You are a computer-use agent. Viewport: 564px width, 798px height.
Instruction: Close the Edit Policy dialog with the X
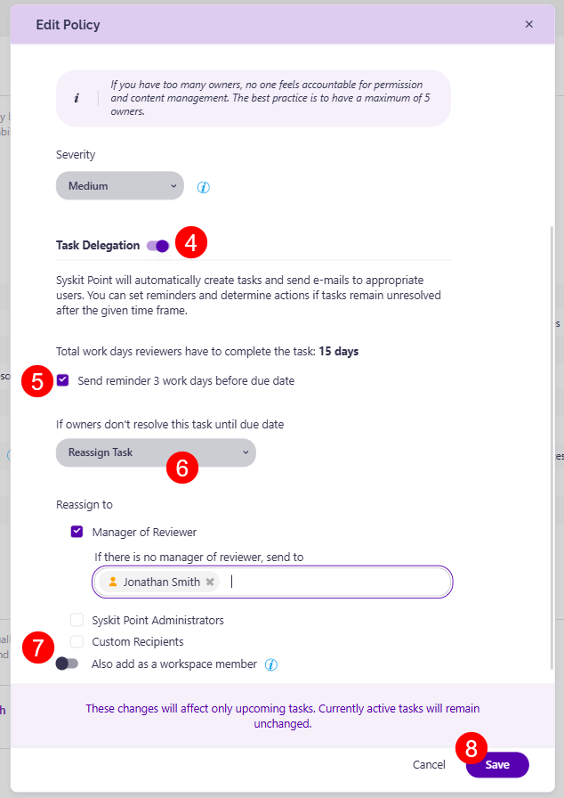tap(529, 24)
